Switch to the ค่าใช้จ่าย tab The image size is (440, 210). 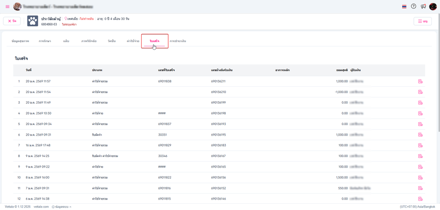(133, 41)
